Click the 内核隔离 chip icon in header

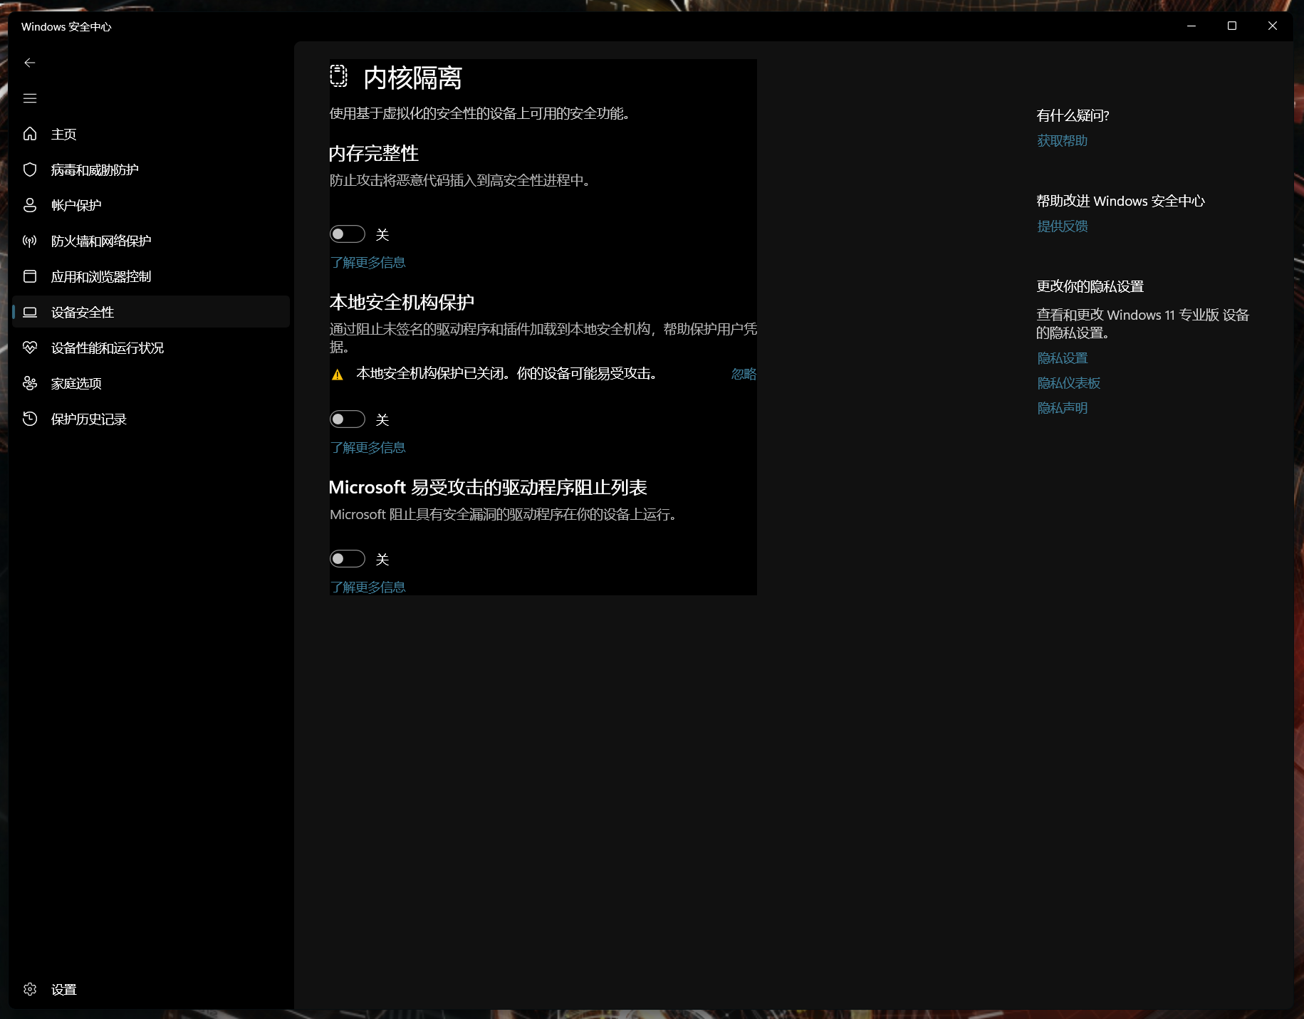pos(339,76)
